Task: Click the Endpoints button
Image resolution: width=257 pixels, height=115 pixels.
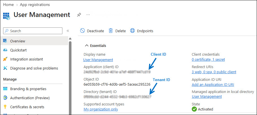Action: click(142, 31)
